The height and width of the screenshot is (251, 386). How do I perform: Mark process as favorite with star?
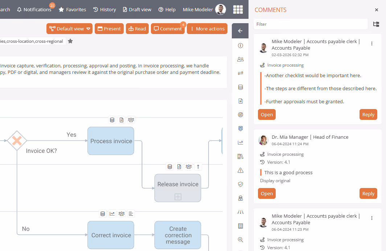pos(70,41)
